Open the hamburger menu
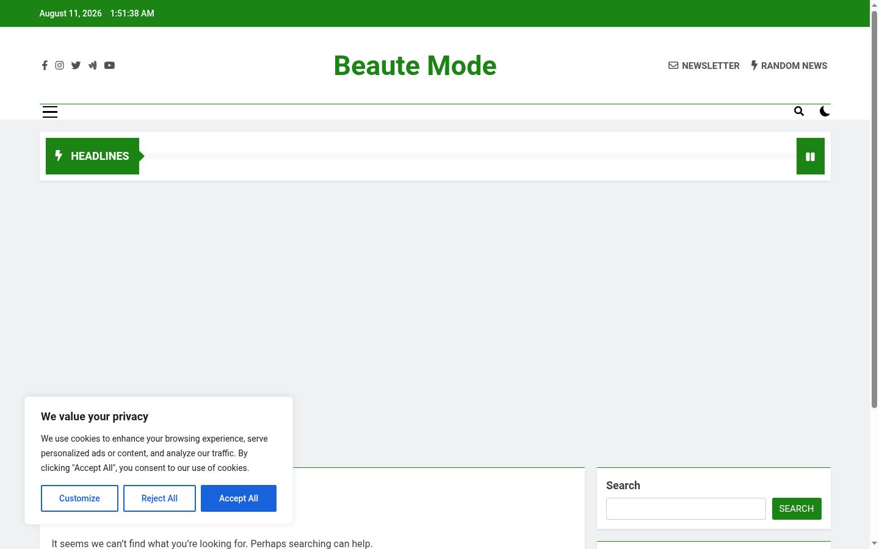Viewport: 879px width, 549px height. point(50,112)
